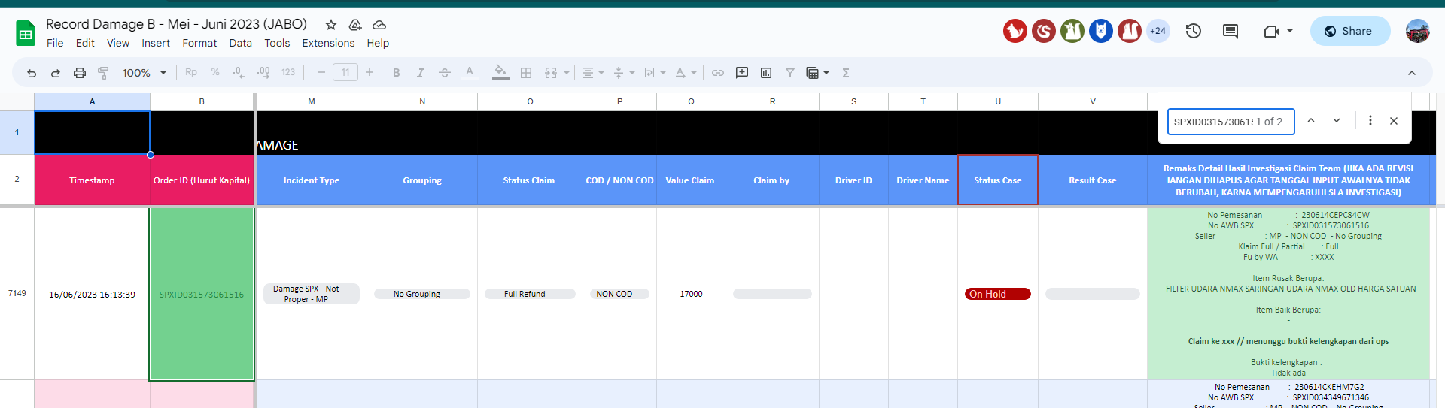Click the print icon

80,73
